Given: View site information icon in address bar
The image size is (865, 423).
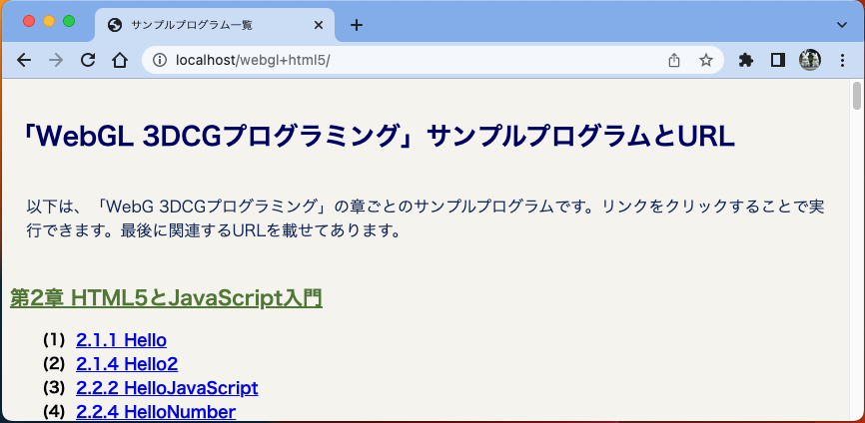Looking at the screenshot, I should 160,60.
